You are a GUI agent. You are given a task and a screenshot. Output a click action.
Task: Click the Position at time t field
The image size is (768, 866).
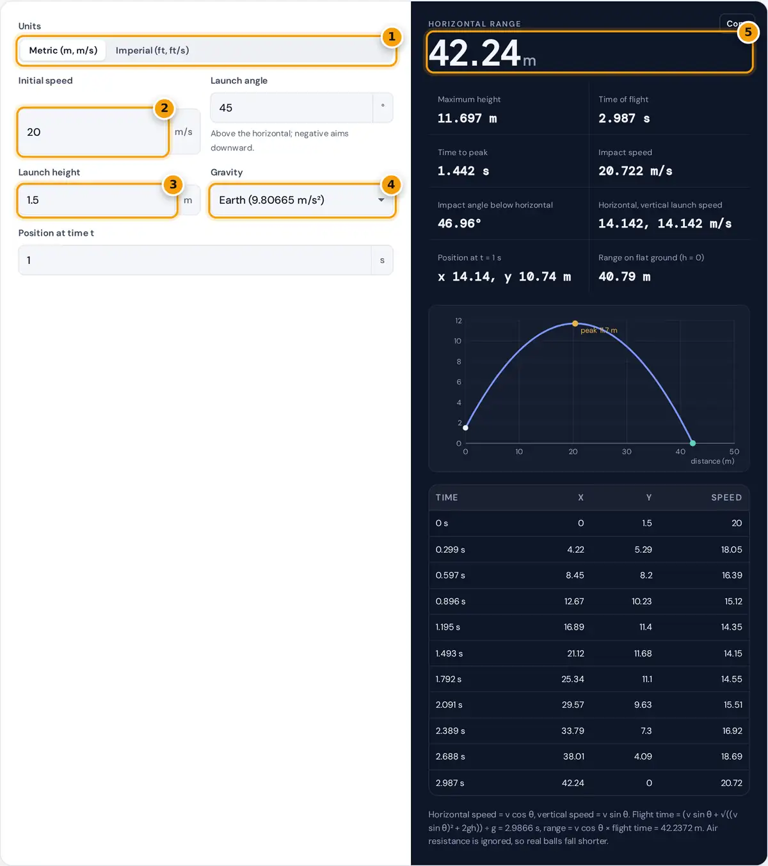point(195,260)
